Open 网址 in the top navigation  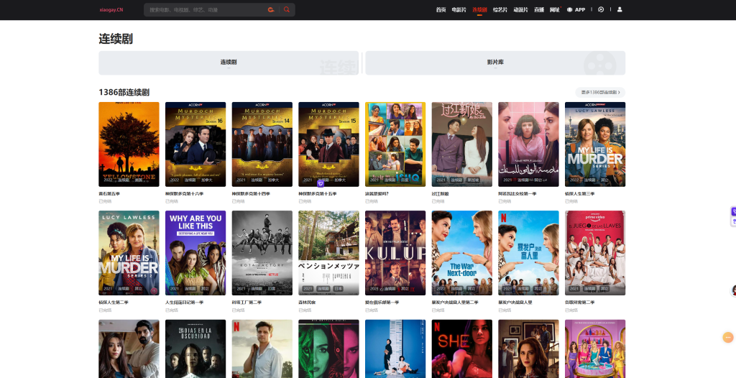pos(555,9)
